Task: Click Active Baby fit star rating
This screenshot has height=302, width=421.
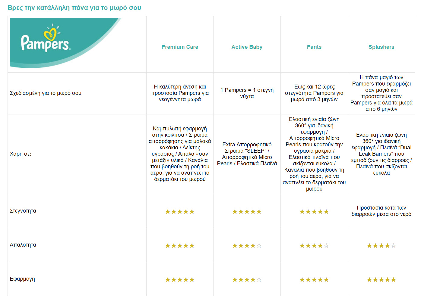Action: coord(247,280)
